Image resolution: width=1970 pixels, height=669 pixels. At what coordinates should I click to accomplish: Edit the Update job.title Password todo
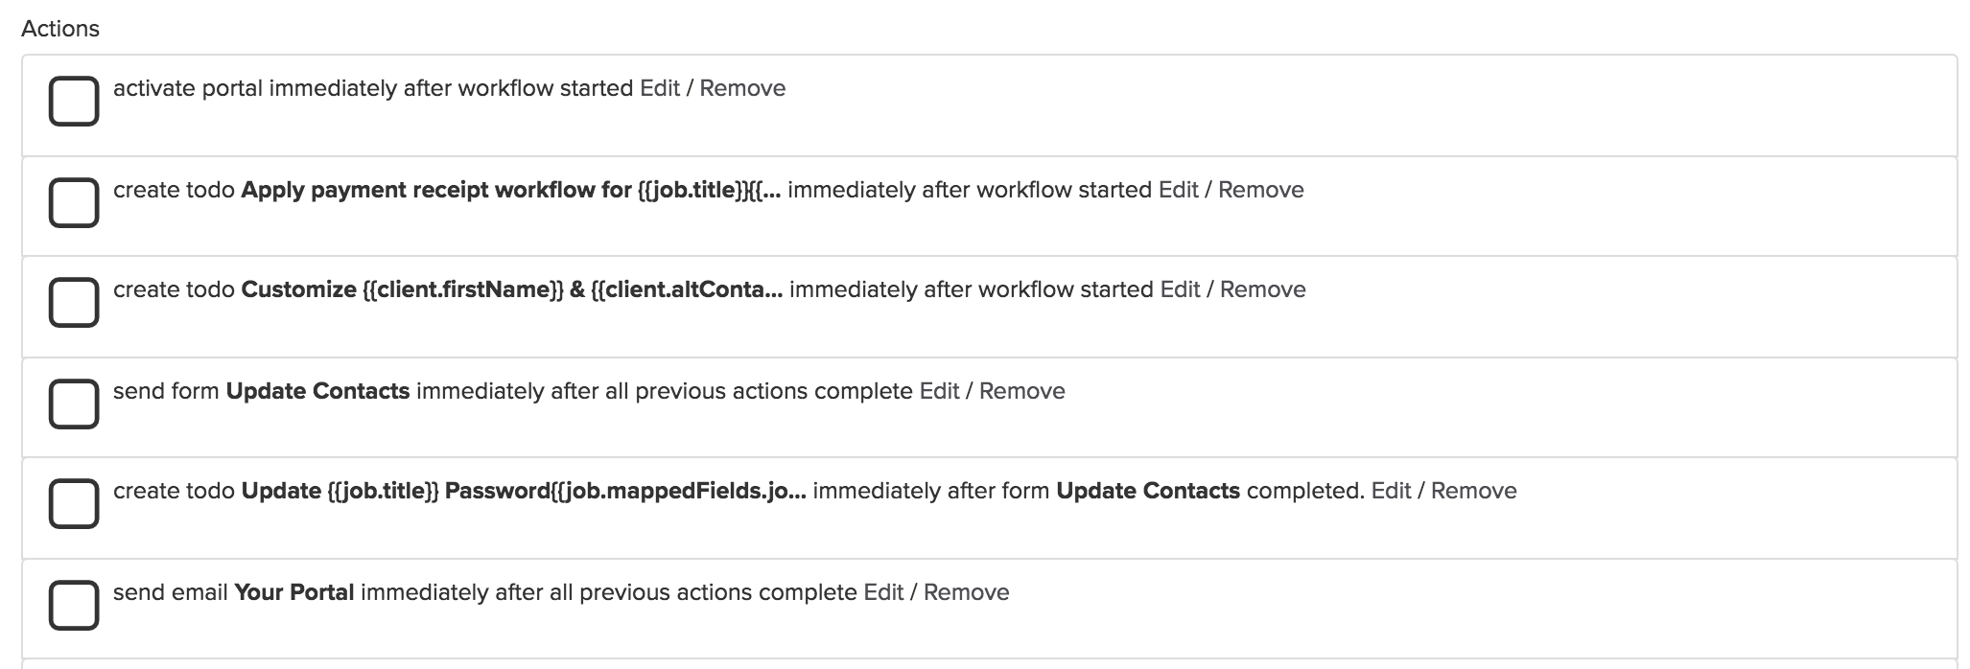(1392, 491)
